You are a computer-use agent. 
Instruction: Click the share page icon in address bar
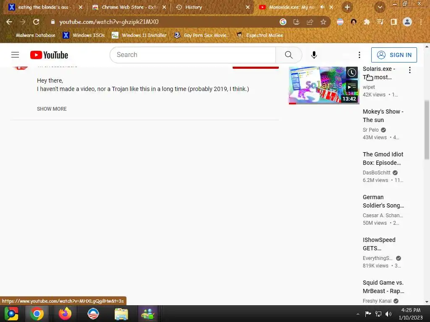[x=309, y=22]
